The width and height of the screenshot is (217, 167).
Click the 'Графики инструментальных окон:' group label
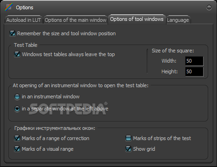click(55, 128)
